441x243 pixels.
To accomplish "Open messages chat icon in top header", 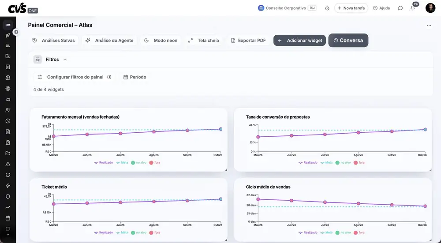I will [400, 8].
